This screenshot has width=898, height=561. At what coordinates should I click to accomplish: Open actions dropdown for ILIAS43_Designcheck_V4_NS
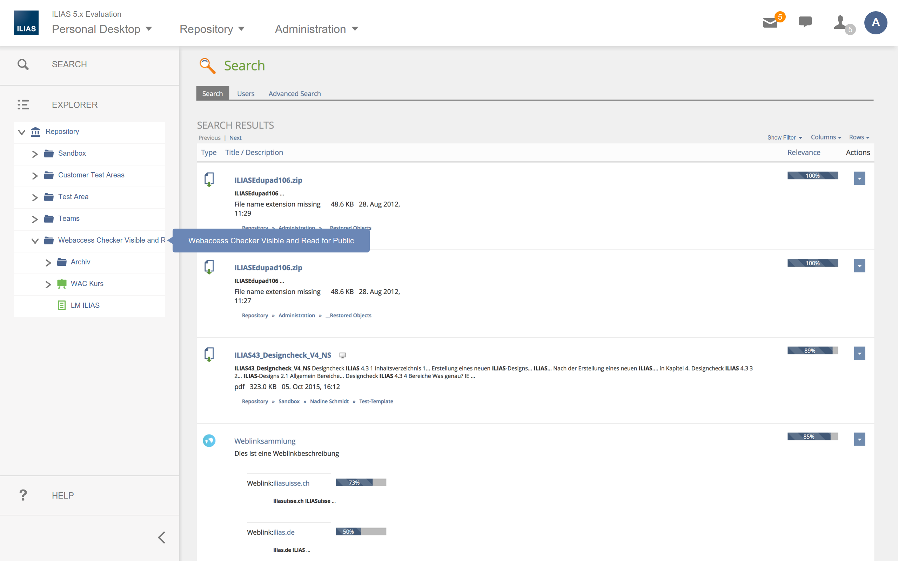(859, 353)
